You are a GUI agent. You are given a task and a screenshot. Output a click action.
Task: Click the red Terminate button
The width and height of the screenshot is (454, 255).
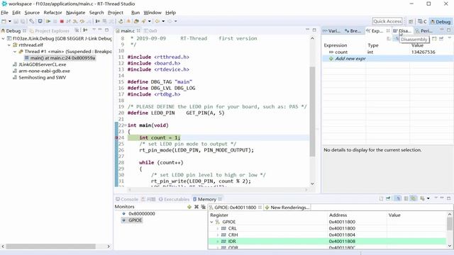pyautogui.click(x=62, y=21)
